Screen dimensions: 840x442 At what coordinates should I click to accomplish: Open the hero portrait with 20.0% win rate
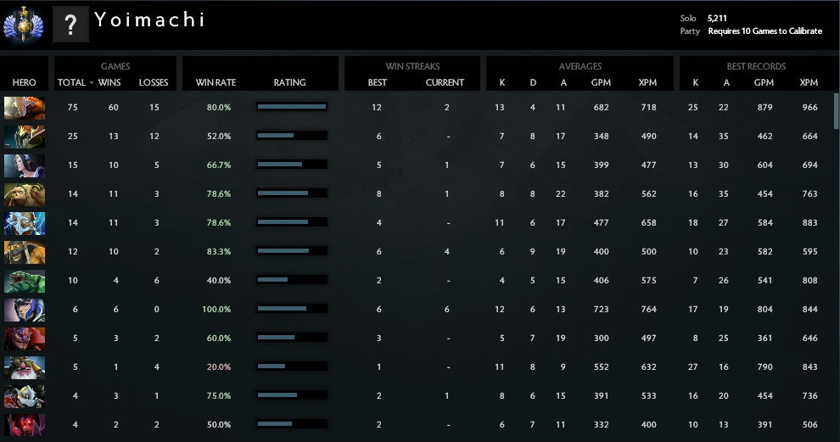pyautogui.click(x=25, y=366)
